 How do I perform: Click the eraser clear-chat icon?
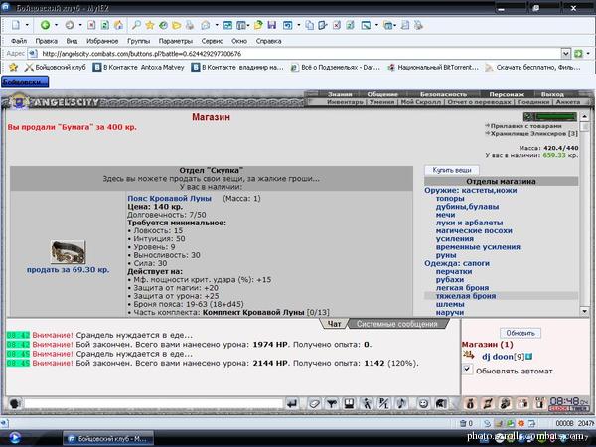pyautogui.click(x=314, y=403)
